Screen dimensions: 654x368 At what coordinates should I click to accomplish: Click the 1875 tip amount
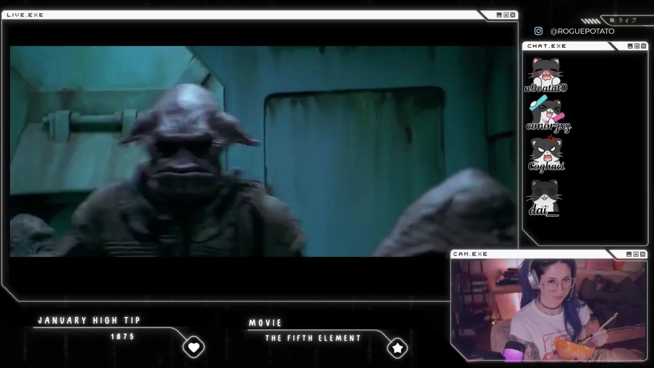pos(123,337)
